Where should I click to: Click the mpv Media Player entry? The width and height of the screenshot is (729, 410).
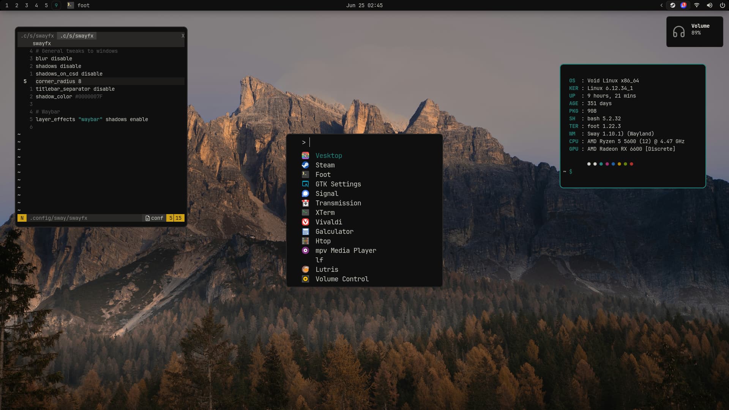(346, 251)
